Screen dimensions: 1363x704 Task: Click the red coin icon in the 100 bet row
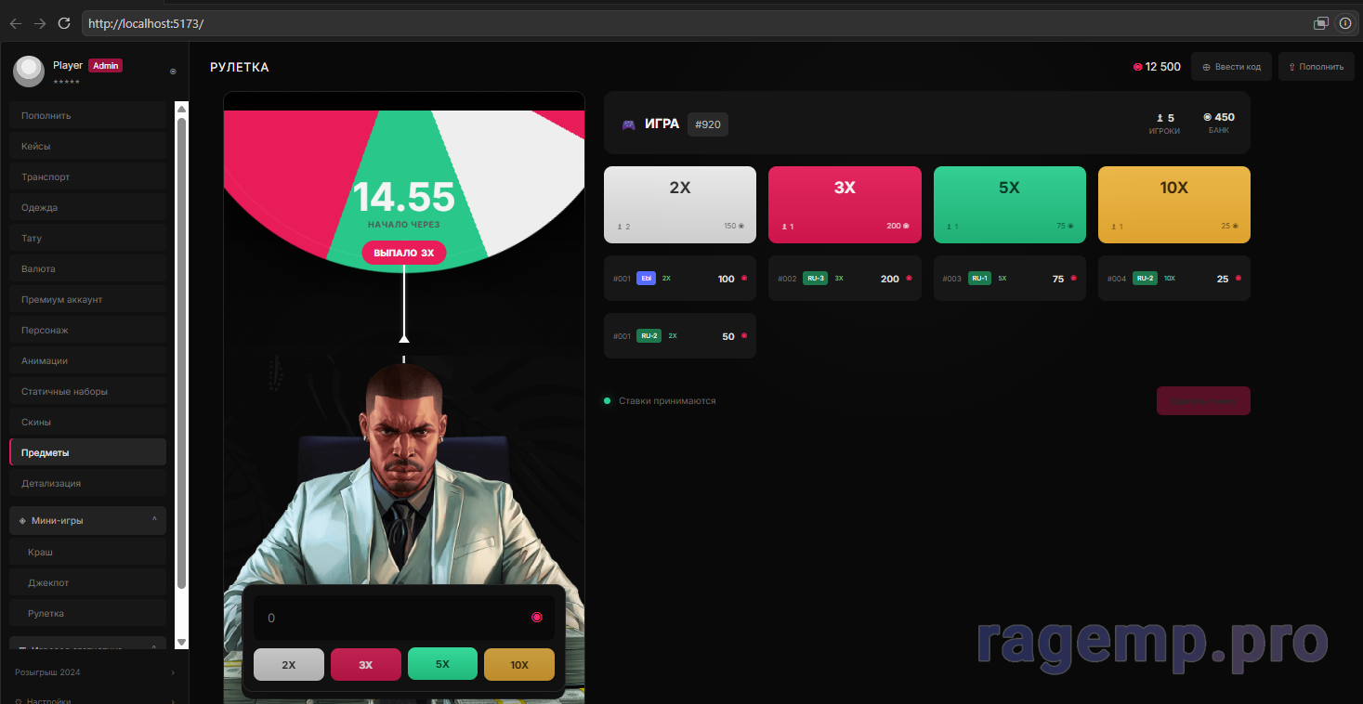[x=744, y=279]
